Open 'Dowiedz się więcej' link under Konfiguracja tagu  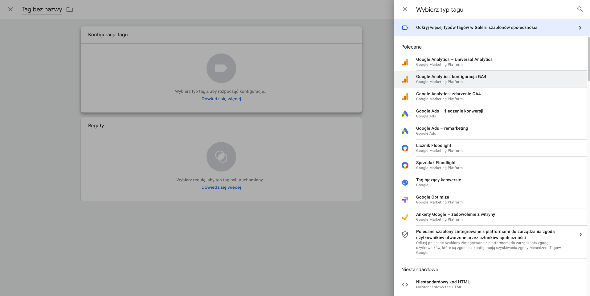tap(221, 99)
